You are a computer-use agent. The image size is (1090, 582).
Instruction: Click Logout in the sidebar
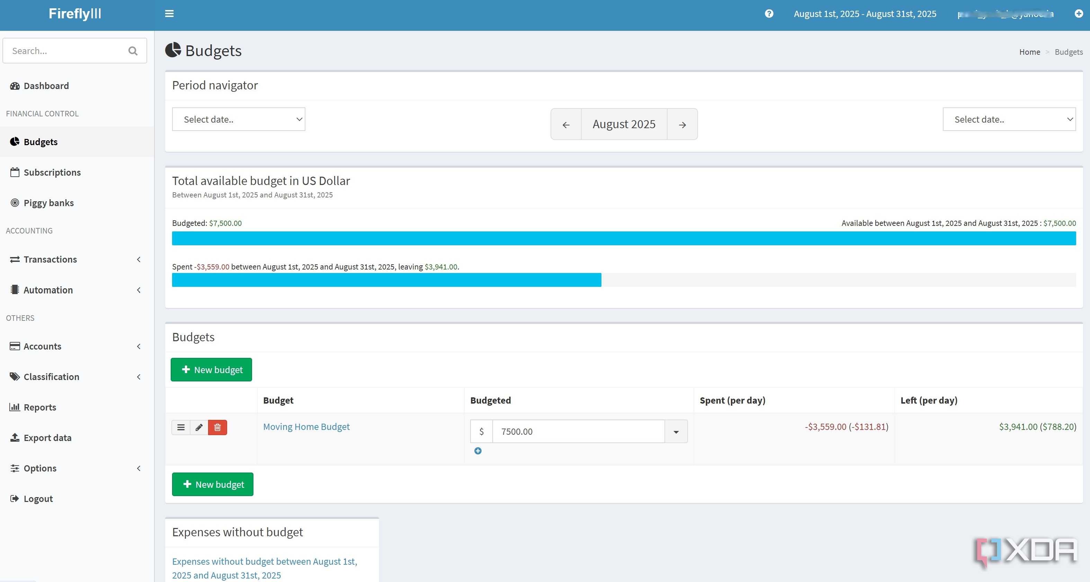77,499
